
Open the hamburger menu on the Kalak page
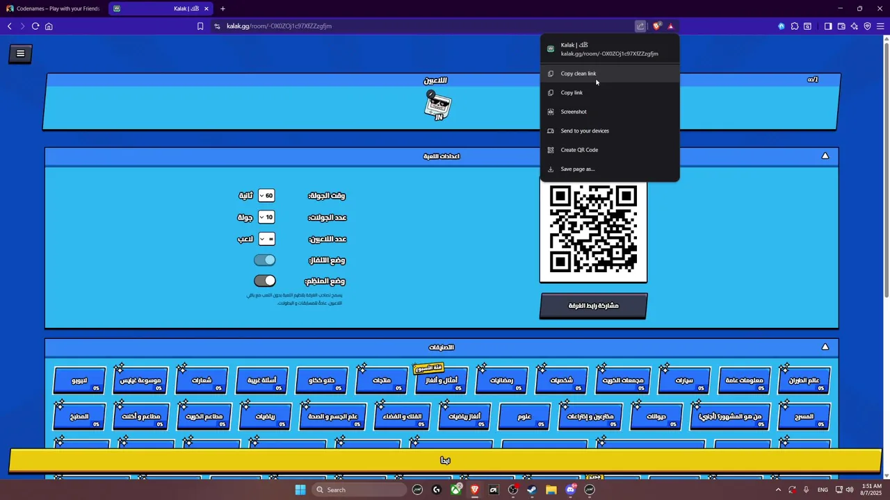pyautogui.click(x=20, y=53)
